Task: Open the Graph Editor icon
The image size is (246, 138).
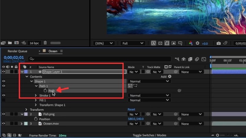Action: tap(204, 59)
